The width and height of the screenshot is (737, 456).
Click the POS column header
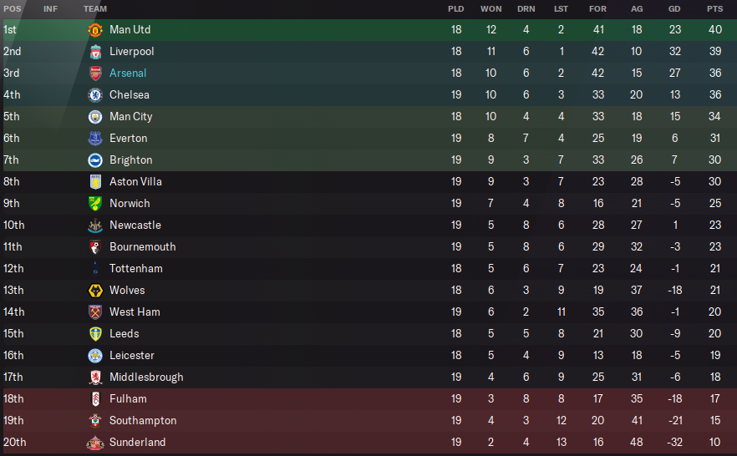[x=12, y=8]
